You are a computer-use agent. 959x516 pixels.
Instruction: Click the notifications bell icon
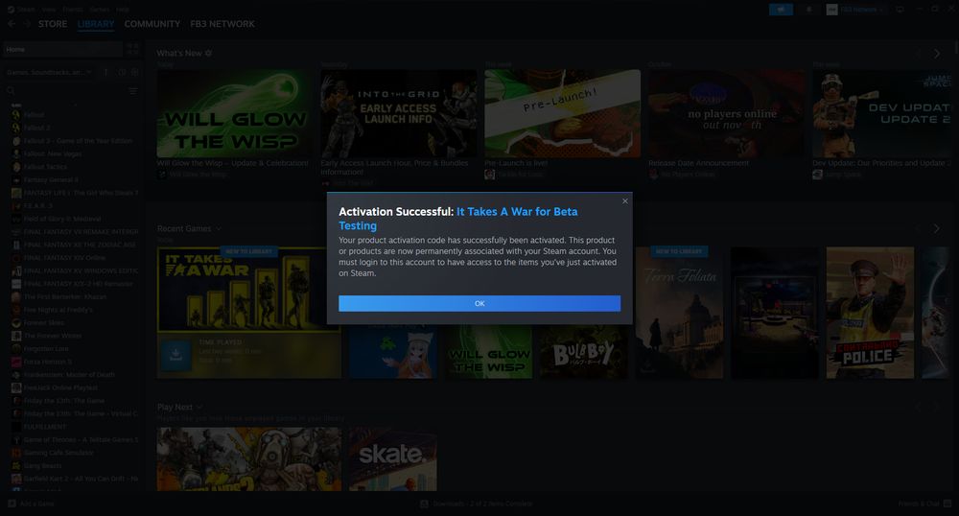pos(809,10)
